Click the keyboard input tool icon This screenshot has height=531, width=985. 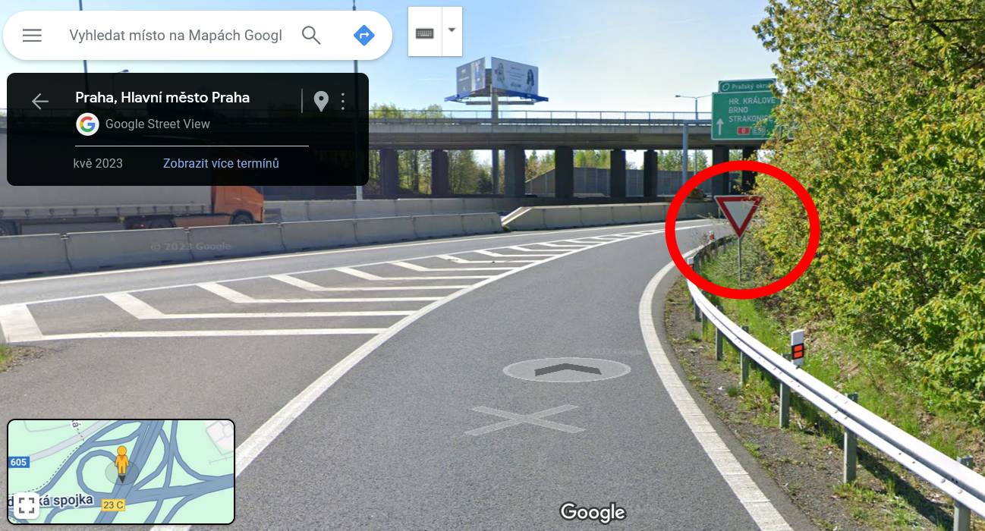pos(425,33)
